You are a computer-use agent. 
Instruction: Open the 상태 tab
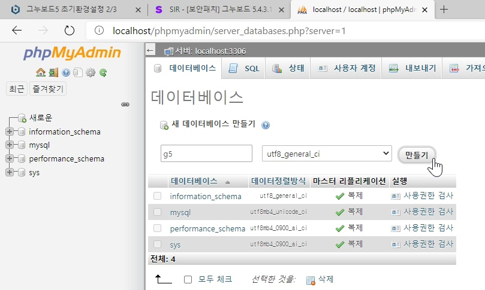click(x=288, y=69)
